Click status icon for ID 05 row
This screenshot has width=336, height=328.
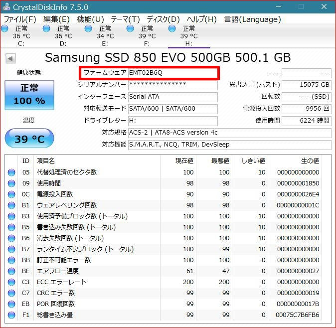click(x=11, y=172)
